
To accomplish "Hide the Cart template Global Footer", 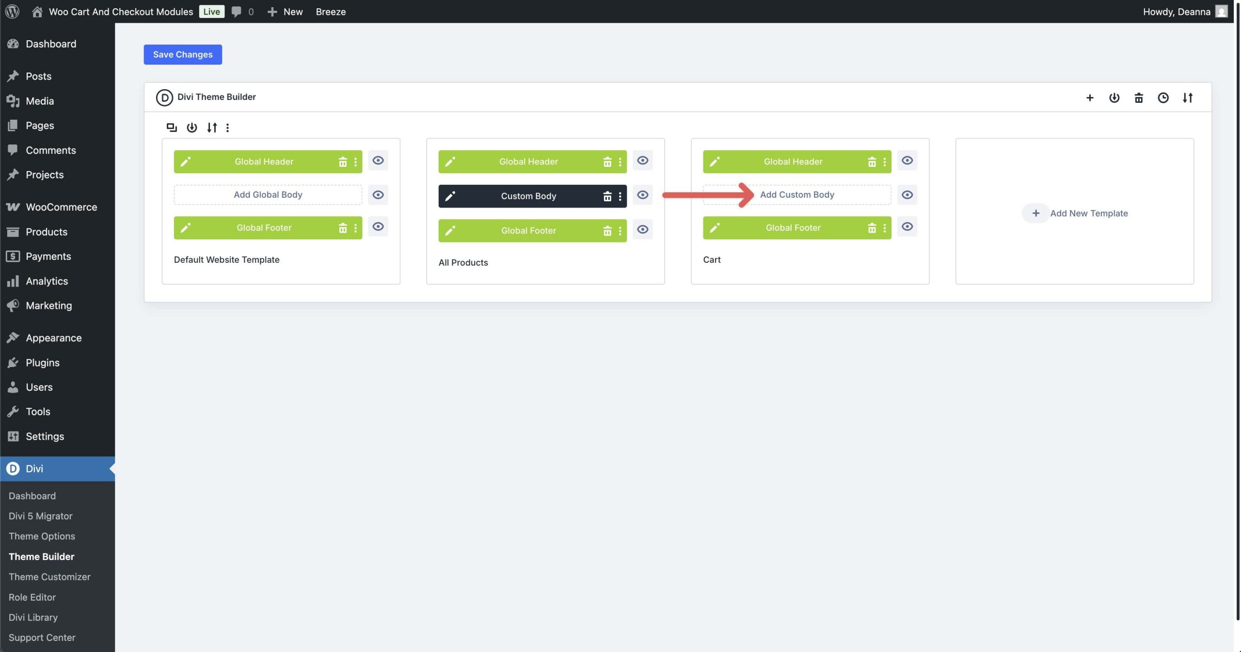I will click(x=907, y=227).
